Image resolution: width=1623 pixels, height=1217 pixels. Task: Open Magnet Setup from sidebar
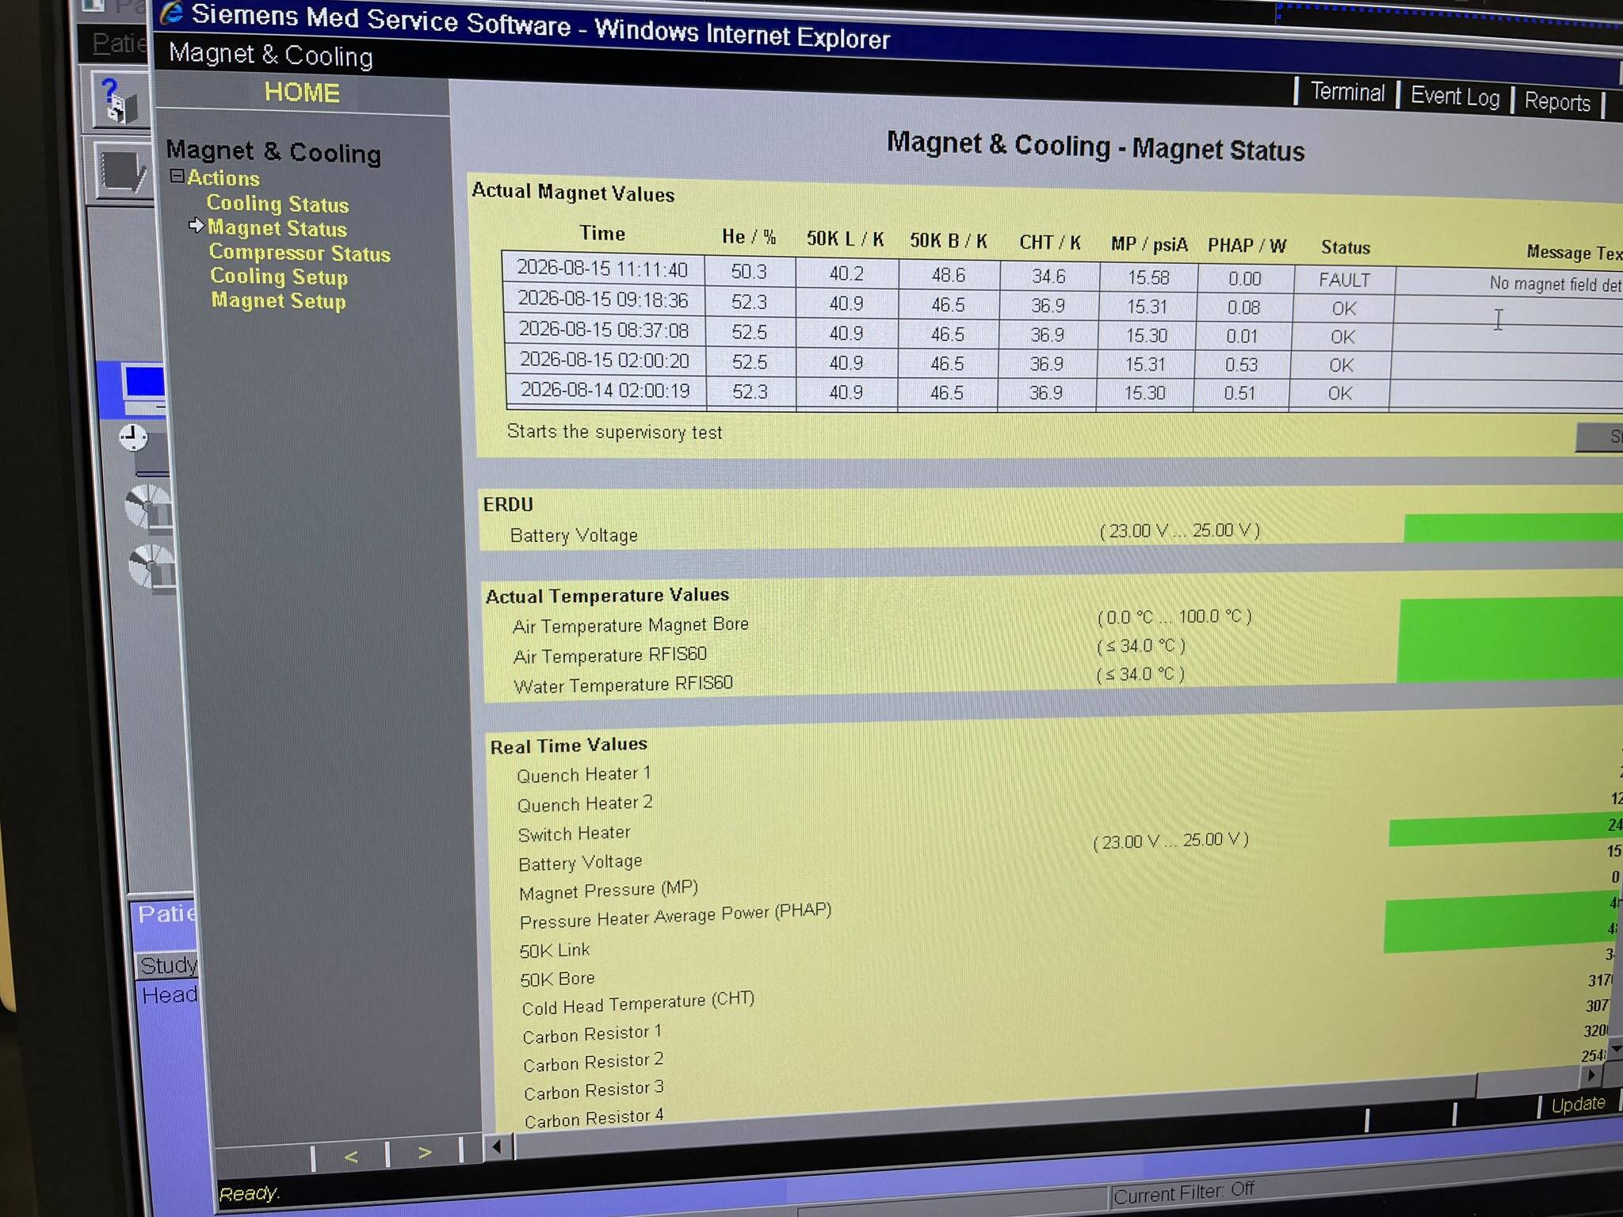click(x=278, y=300)
